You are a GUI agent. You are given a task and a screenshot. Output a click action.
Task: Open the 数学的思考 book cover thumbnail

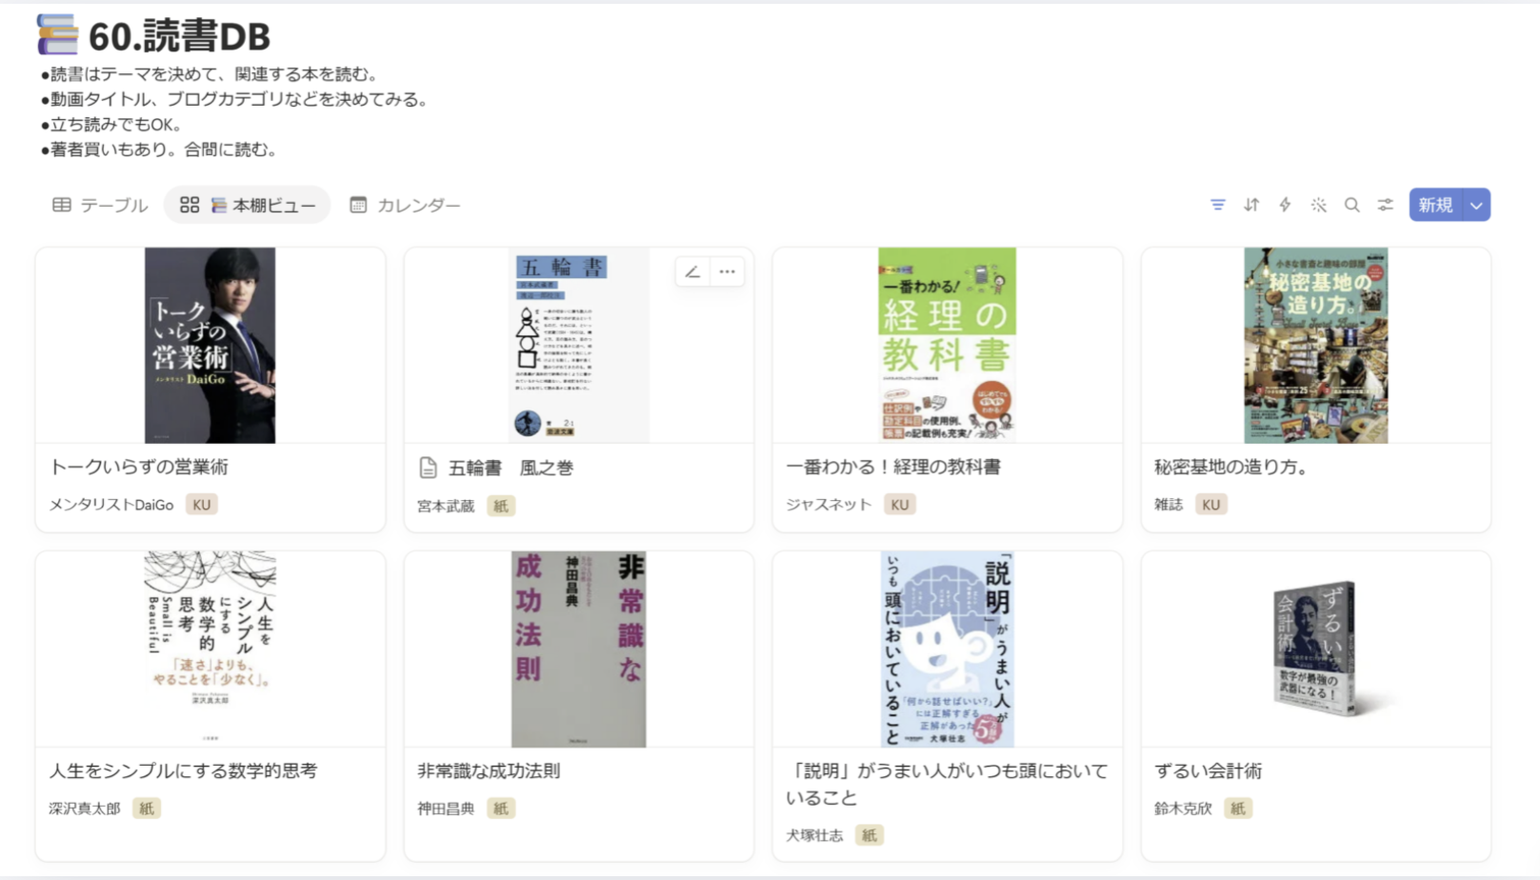point(210,649)
